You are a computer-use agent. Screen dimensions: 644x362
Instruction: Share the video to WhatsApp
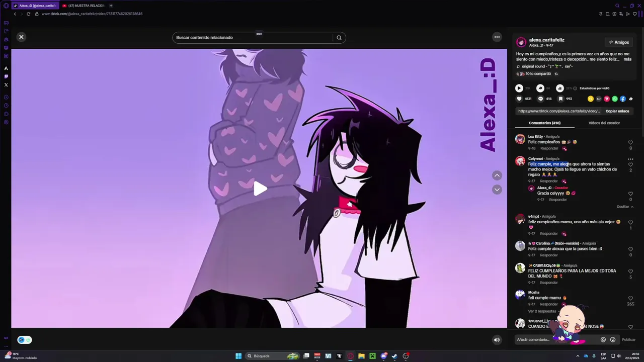click(x=615, y=99)
